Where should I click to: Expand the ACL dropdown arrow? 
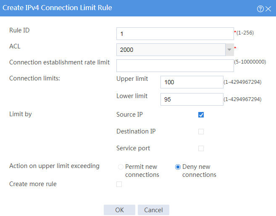pos(229,50)
